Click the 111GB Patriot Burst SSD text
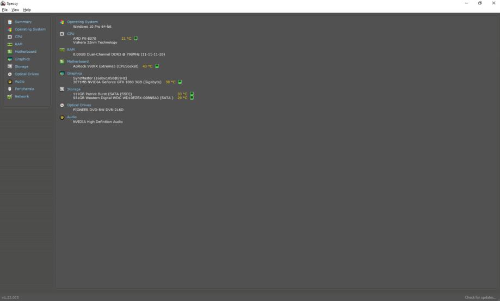Image resolution: width=500 pixels, height=301 pixels. [x=102, y=94]
